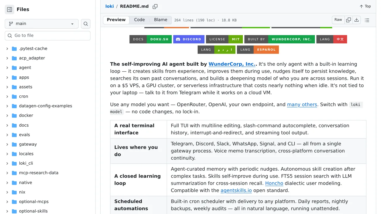Click the README.md file name in breadcrumb
Viewport: 381px width, 214px height.
pos(134,6)
